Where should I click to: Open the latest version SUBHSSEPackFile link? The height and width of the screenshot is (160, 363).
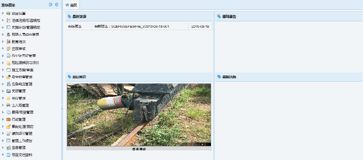[131, 26]
